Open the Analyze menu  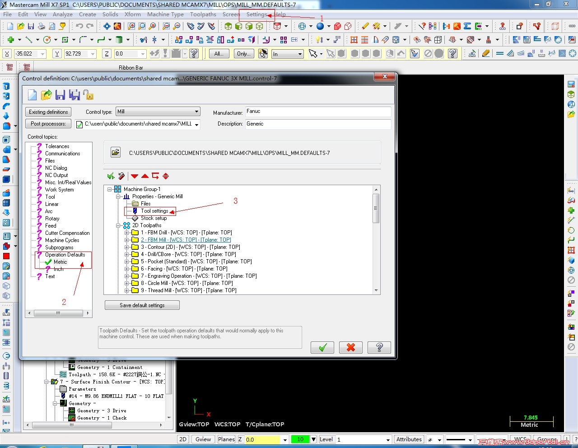pyautogui.click(x=63, y=14)
